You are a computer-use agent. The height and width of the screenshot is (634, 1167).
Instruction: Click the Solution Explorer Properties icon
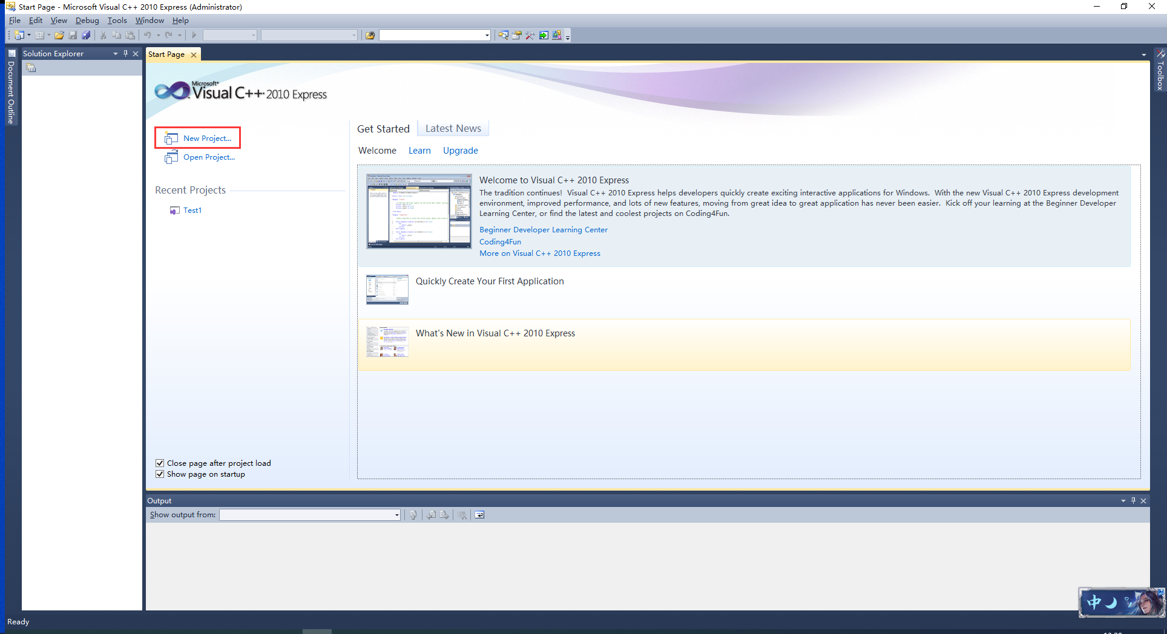[x=31, y=68]
